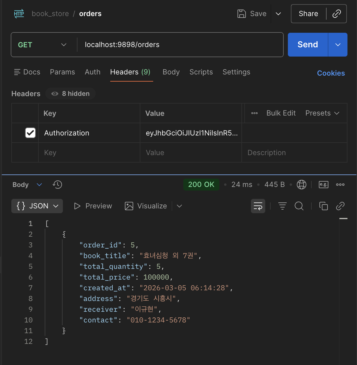The width and height of the screenshot is (357, 365).
Task: Click the copy link icon next to Share
Action: pos(337,14)
